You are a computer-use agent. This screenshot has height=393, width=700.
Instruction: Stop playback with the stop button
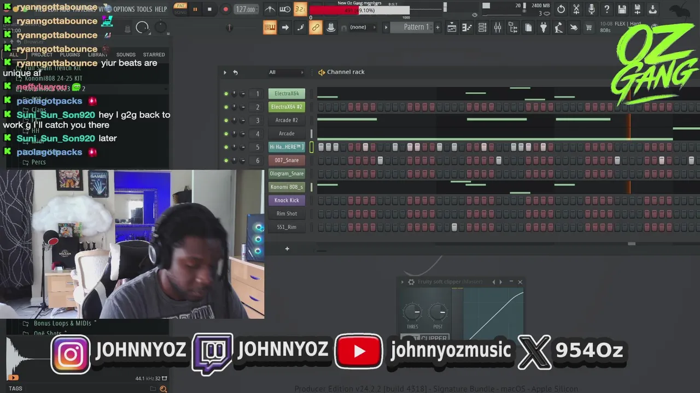(x=209, y=9)
